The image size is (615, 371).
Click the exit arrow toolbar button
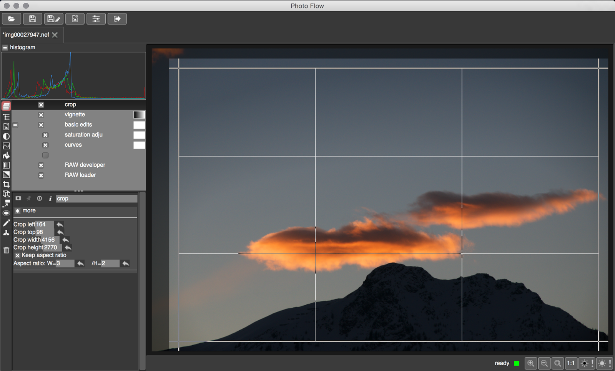[x=117, y=19]
